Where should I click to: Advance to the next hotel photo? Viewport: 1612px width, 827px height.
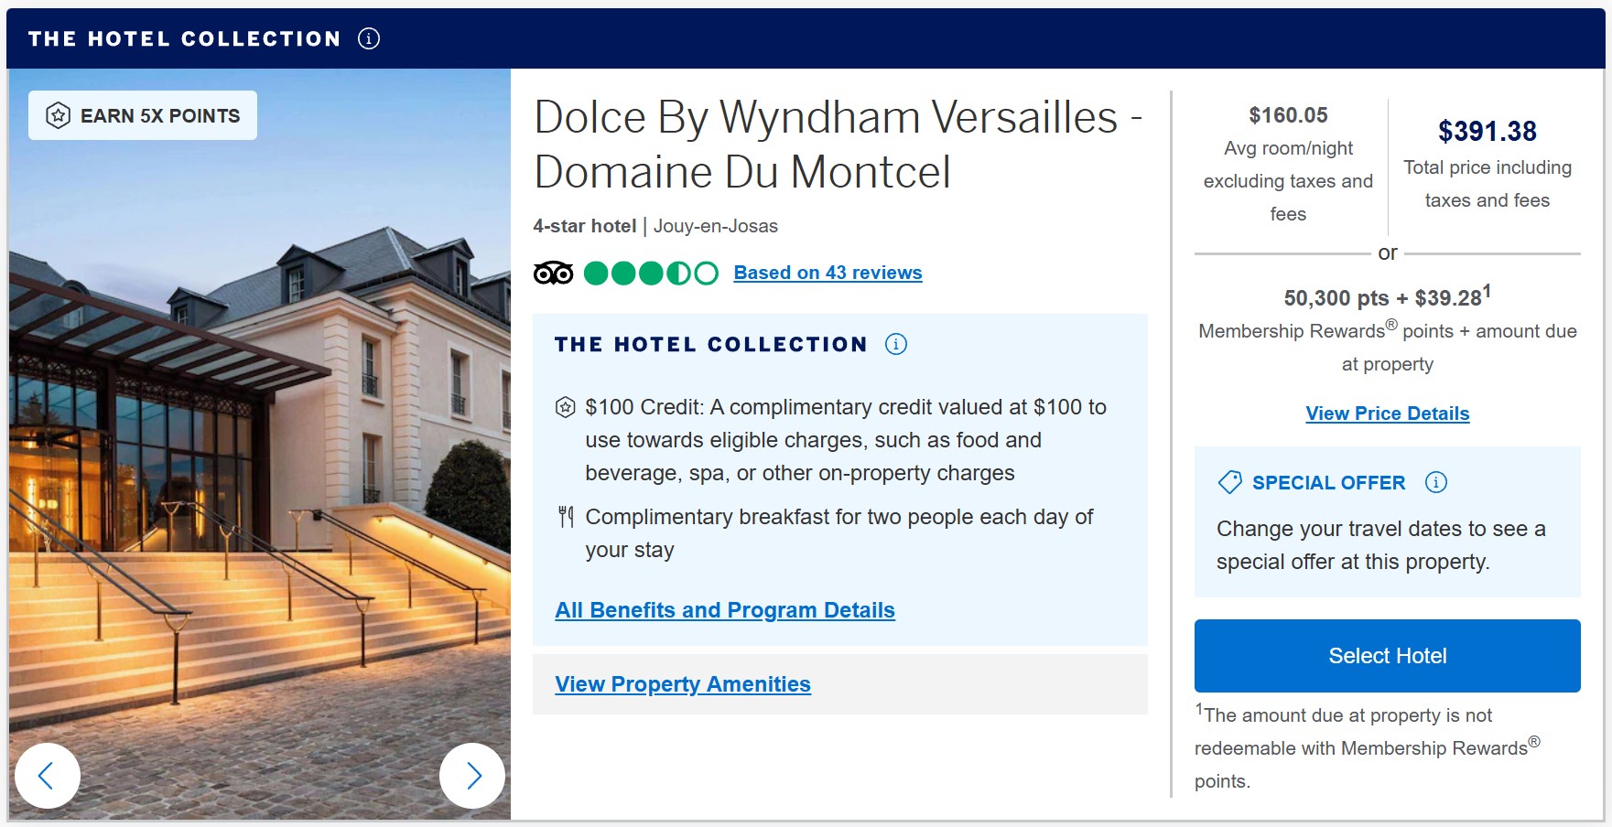click(472, 776)
